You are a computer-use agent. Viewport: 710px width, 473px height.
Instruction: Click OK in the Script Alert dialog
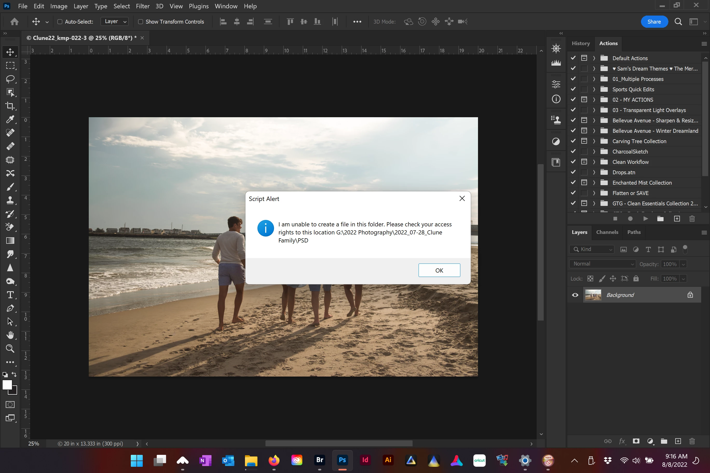(x=439, y=270)
